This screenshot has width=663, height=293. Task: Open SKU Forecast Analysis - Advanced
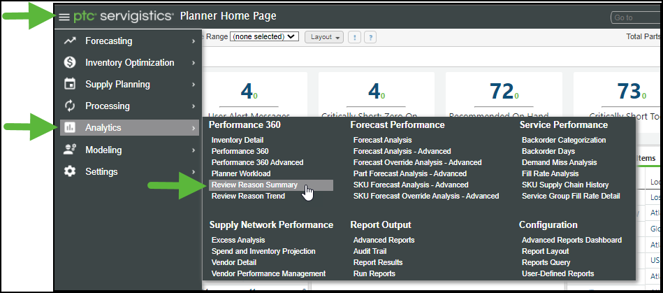click(411, 185)
